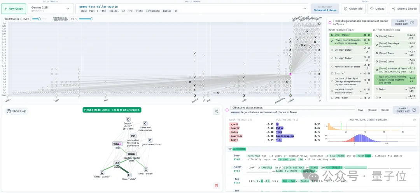
Task: Adjust the Filter Nodes by Feature Density slider
Action: point(92,19)
